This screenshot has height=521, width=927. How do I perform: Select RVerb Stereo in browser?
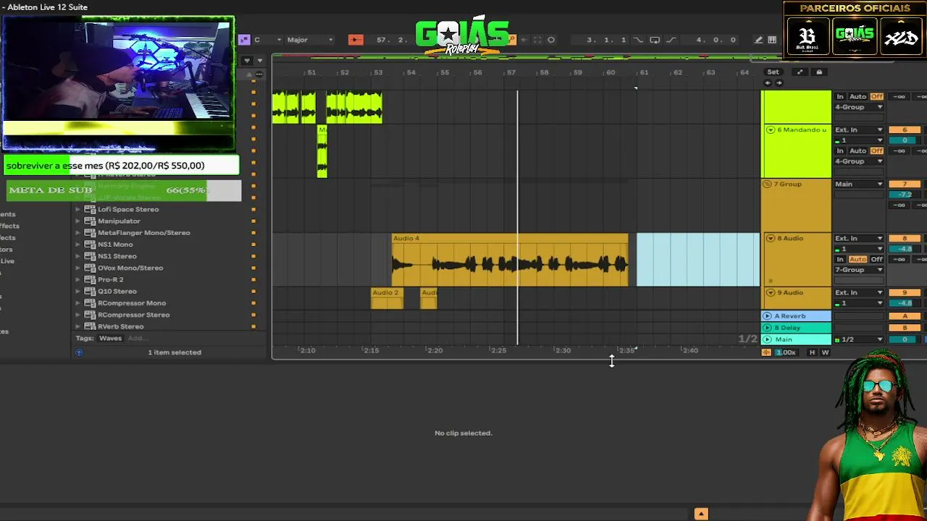coord(121,326)
